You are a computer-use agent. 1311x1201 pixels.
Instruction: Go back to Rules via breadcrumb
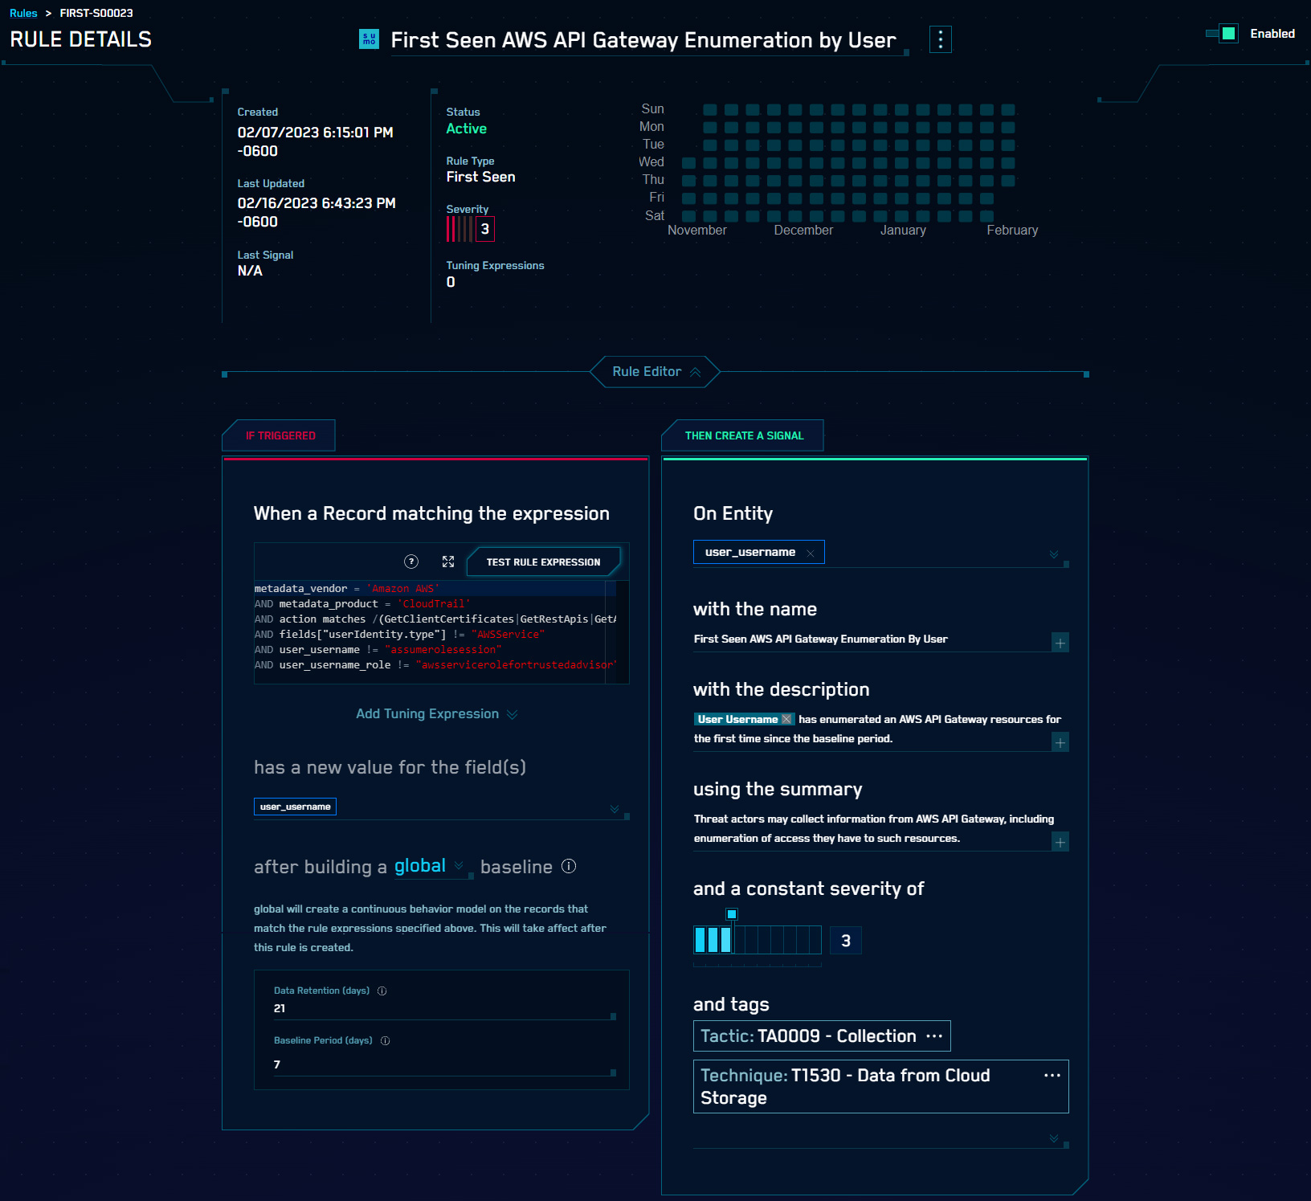23,13
